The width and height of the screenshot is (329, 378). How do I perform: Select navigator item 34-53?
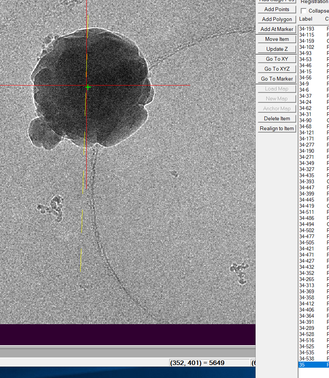pyautogui.click(x=314, y=59)
